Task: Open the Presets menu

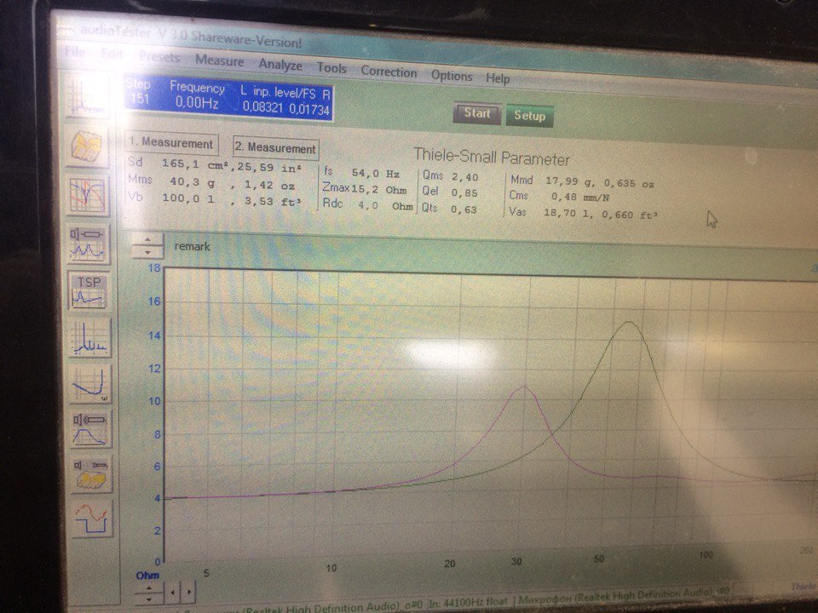Action: pyautogui.click(x=159, y=57)
